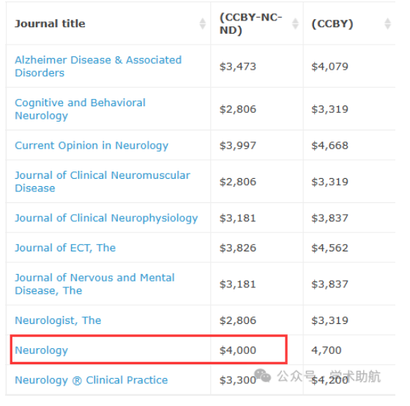This screenshot has width=410, height=406.
Task: Open Journal of ECT, The link
Action: 65,248
